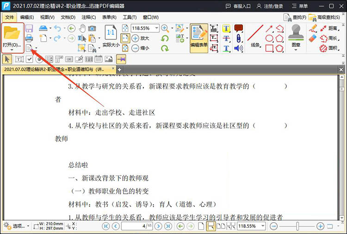Select the 周长 perimeter measuring tool
This screenshot has height=234, width=347.
coord(329,38)
